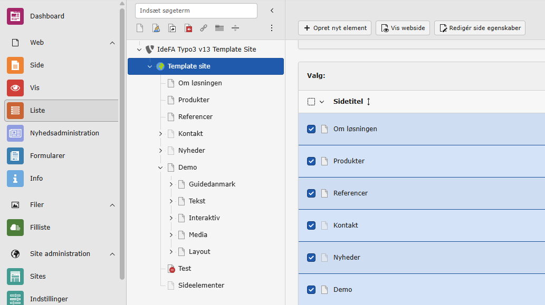
Task: Open the selection dropdown next to Sidetitel
Action: [x=322, y=102]
